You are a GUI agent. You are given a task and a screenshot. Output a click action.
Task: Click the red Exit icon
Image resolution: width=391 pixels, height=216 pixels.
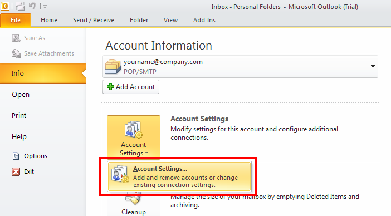16,171
